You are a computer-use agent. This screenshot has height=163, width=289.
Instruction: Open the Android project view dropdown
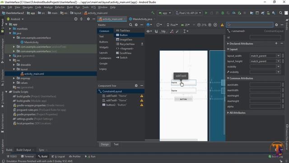point(15,19)
